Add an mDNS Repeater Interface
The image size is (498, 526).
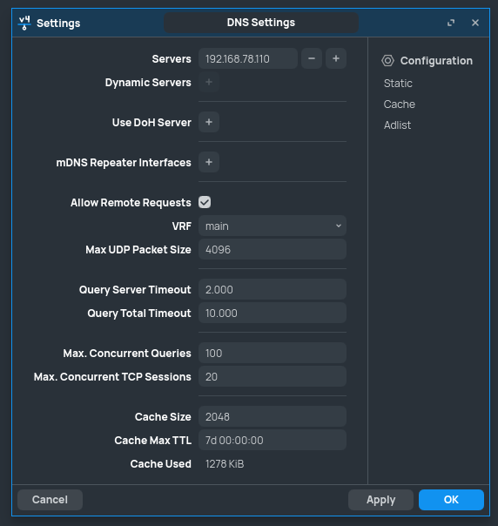(x=209, y=162)
